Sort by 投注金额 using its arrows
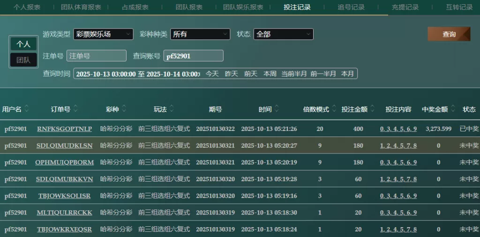 click(372, 109)
